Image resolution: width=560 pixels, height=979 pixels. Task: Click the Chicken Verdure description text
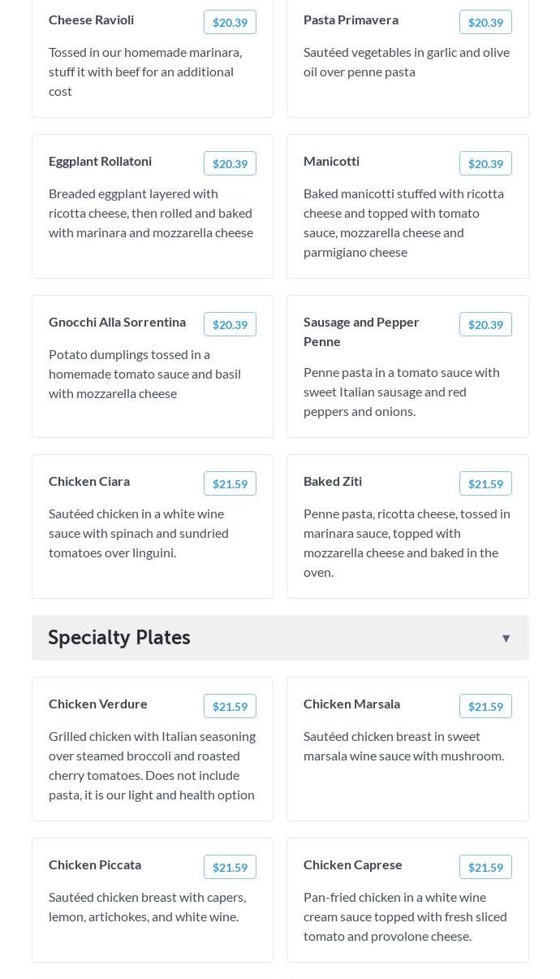(x=152, y=765)
